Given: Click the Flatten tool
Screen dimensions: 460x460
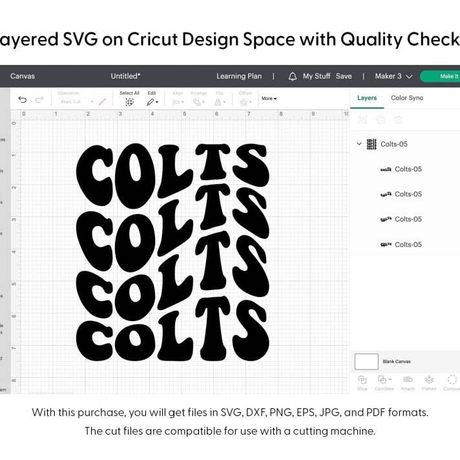Looking at the screenshot, I should coord(429,382).
